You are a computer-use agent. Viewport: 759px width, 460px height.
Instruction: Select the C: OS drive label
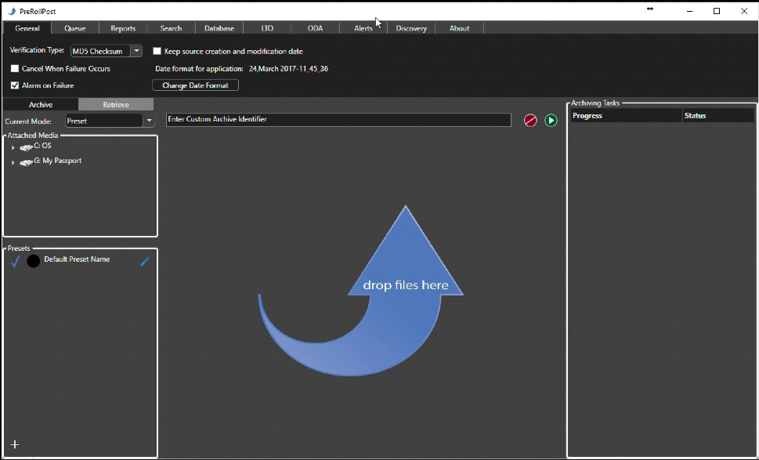coord(42,146)
